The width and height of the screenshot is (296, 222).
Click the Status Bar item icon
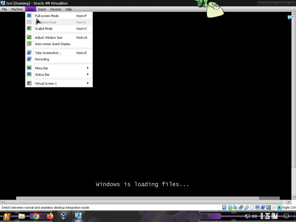click(x=29, y=74)
